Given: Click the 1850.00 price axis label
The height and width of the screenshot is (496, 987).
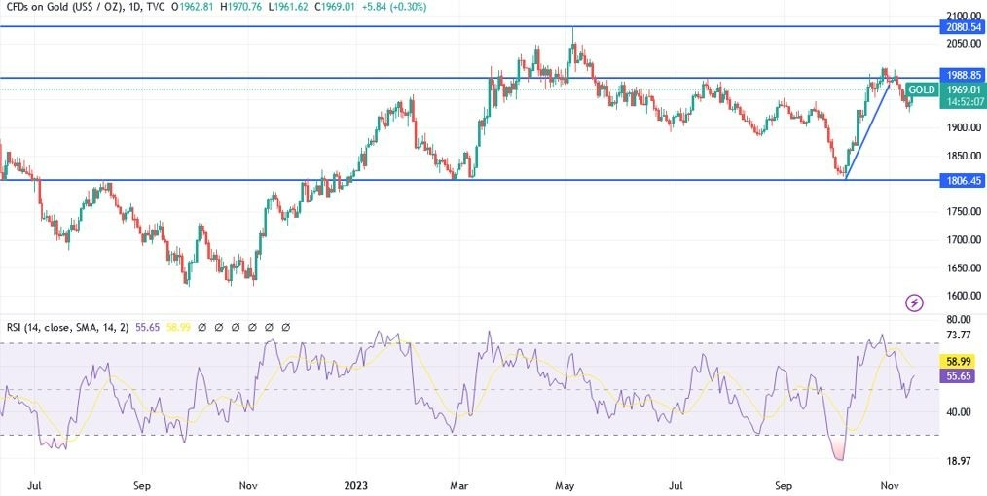Looking at the screenshot, I should point(964,156).
